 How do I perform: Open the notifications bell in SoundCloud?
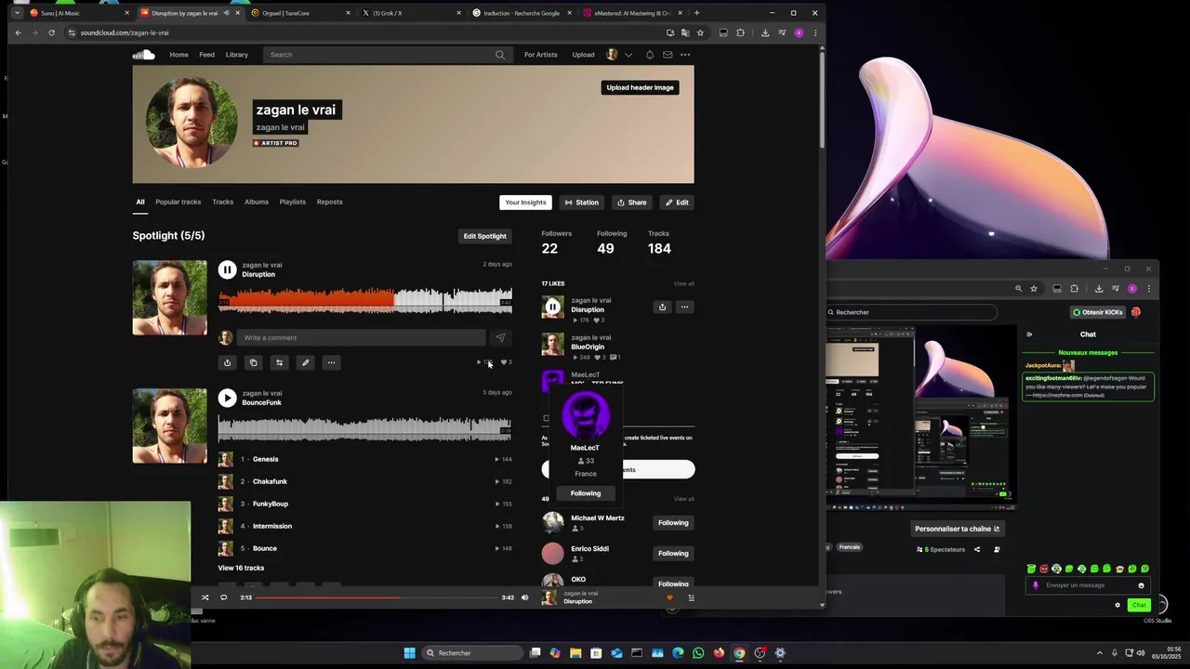650,55
